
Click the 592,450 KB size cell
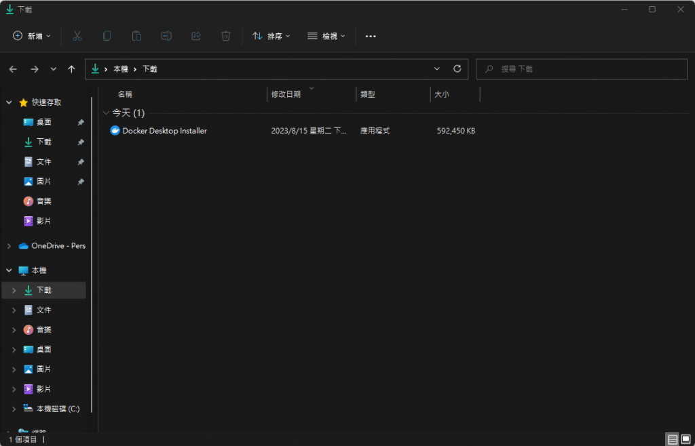click(x=456, y=131)
